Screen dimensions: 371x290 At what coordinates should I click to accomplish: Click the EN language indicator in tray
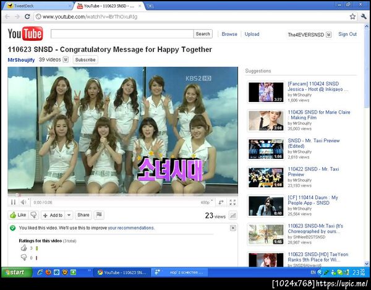point(313,273)
